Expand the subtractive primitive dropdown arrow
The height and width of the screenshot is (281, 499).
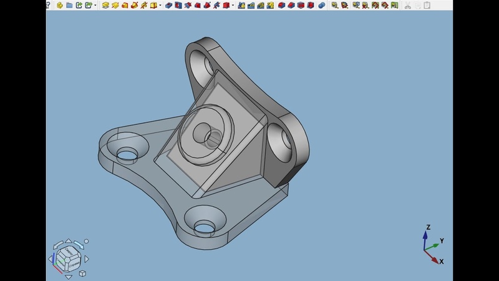point(233,6)
